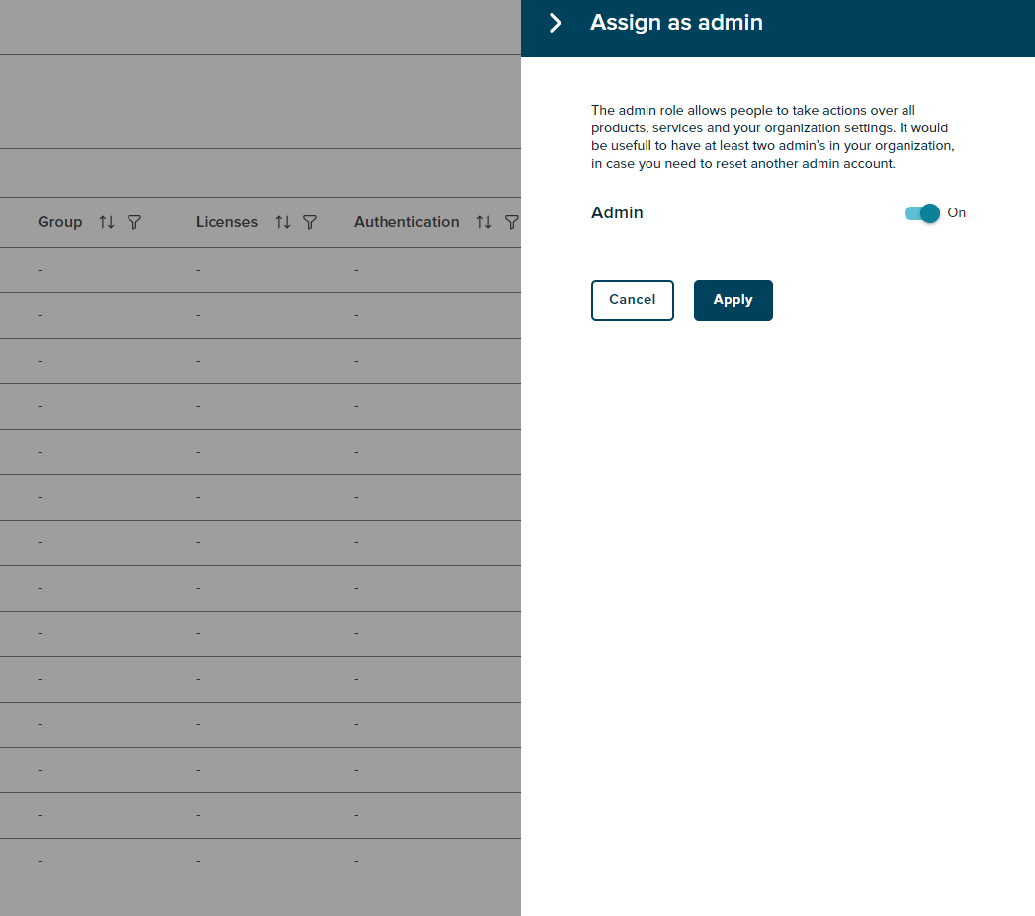Filter the Authentication column
Screen dimensions: 1035x916
point(511,222)
